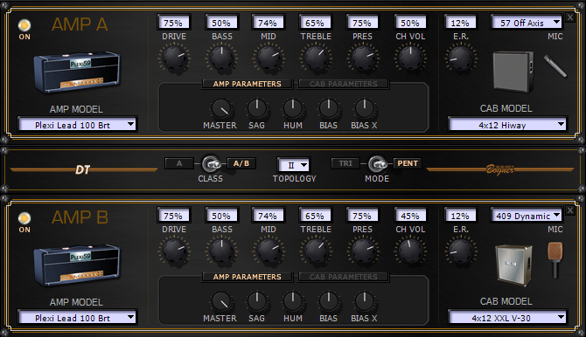The height and width of the screenshot is (337, 586).
Task: Click the Amp A 4x12 Hiway cabinet image
Action: (x=513, y=72)
